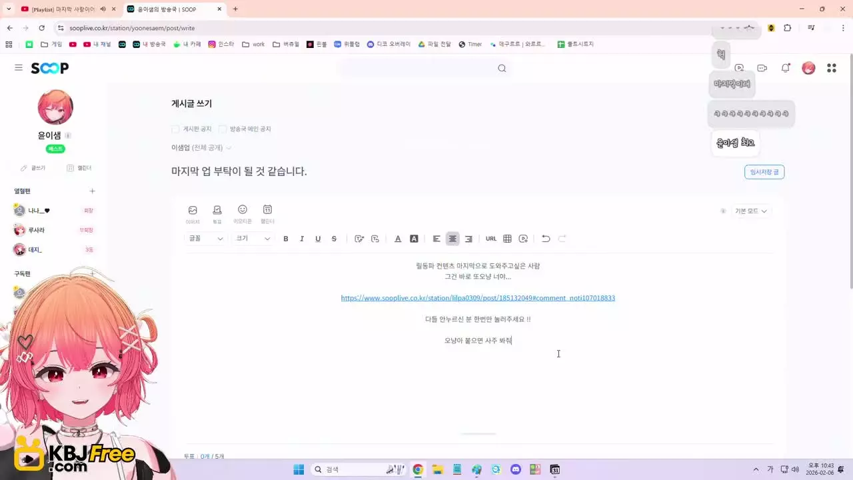Open the 임시저장 글 drafts button
This screenshot has height=480, width=853.
[x=764, y=172]
